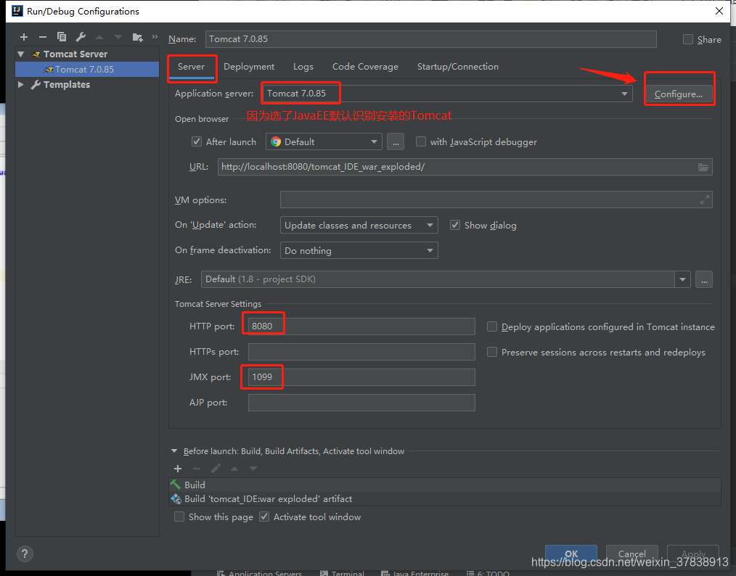The height and width of the screenshot is (576, 736).
Task: Toggle the Share checkbox
Action: (688, 39)
